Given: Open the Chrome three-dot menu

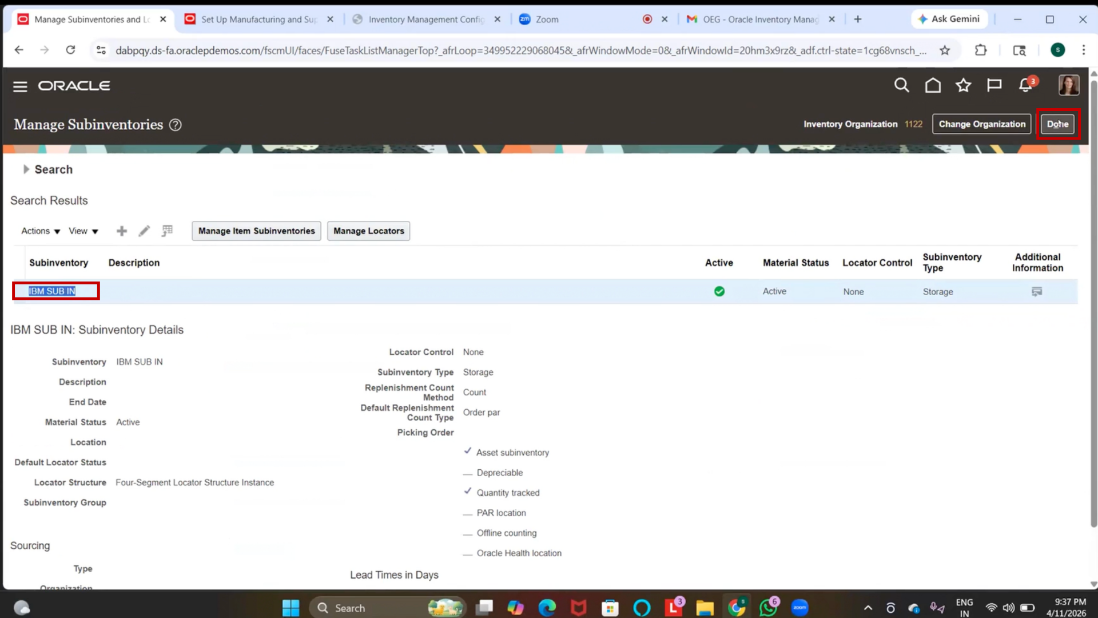Looking at the screenshot, I should (x=1083, y=50).
